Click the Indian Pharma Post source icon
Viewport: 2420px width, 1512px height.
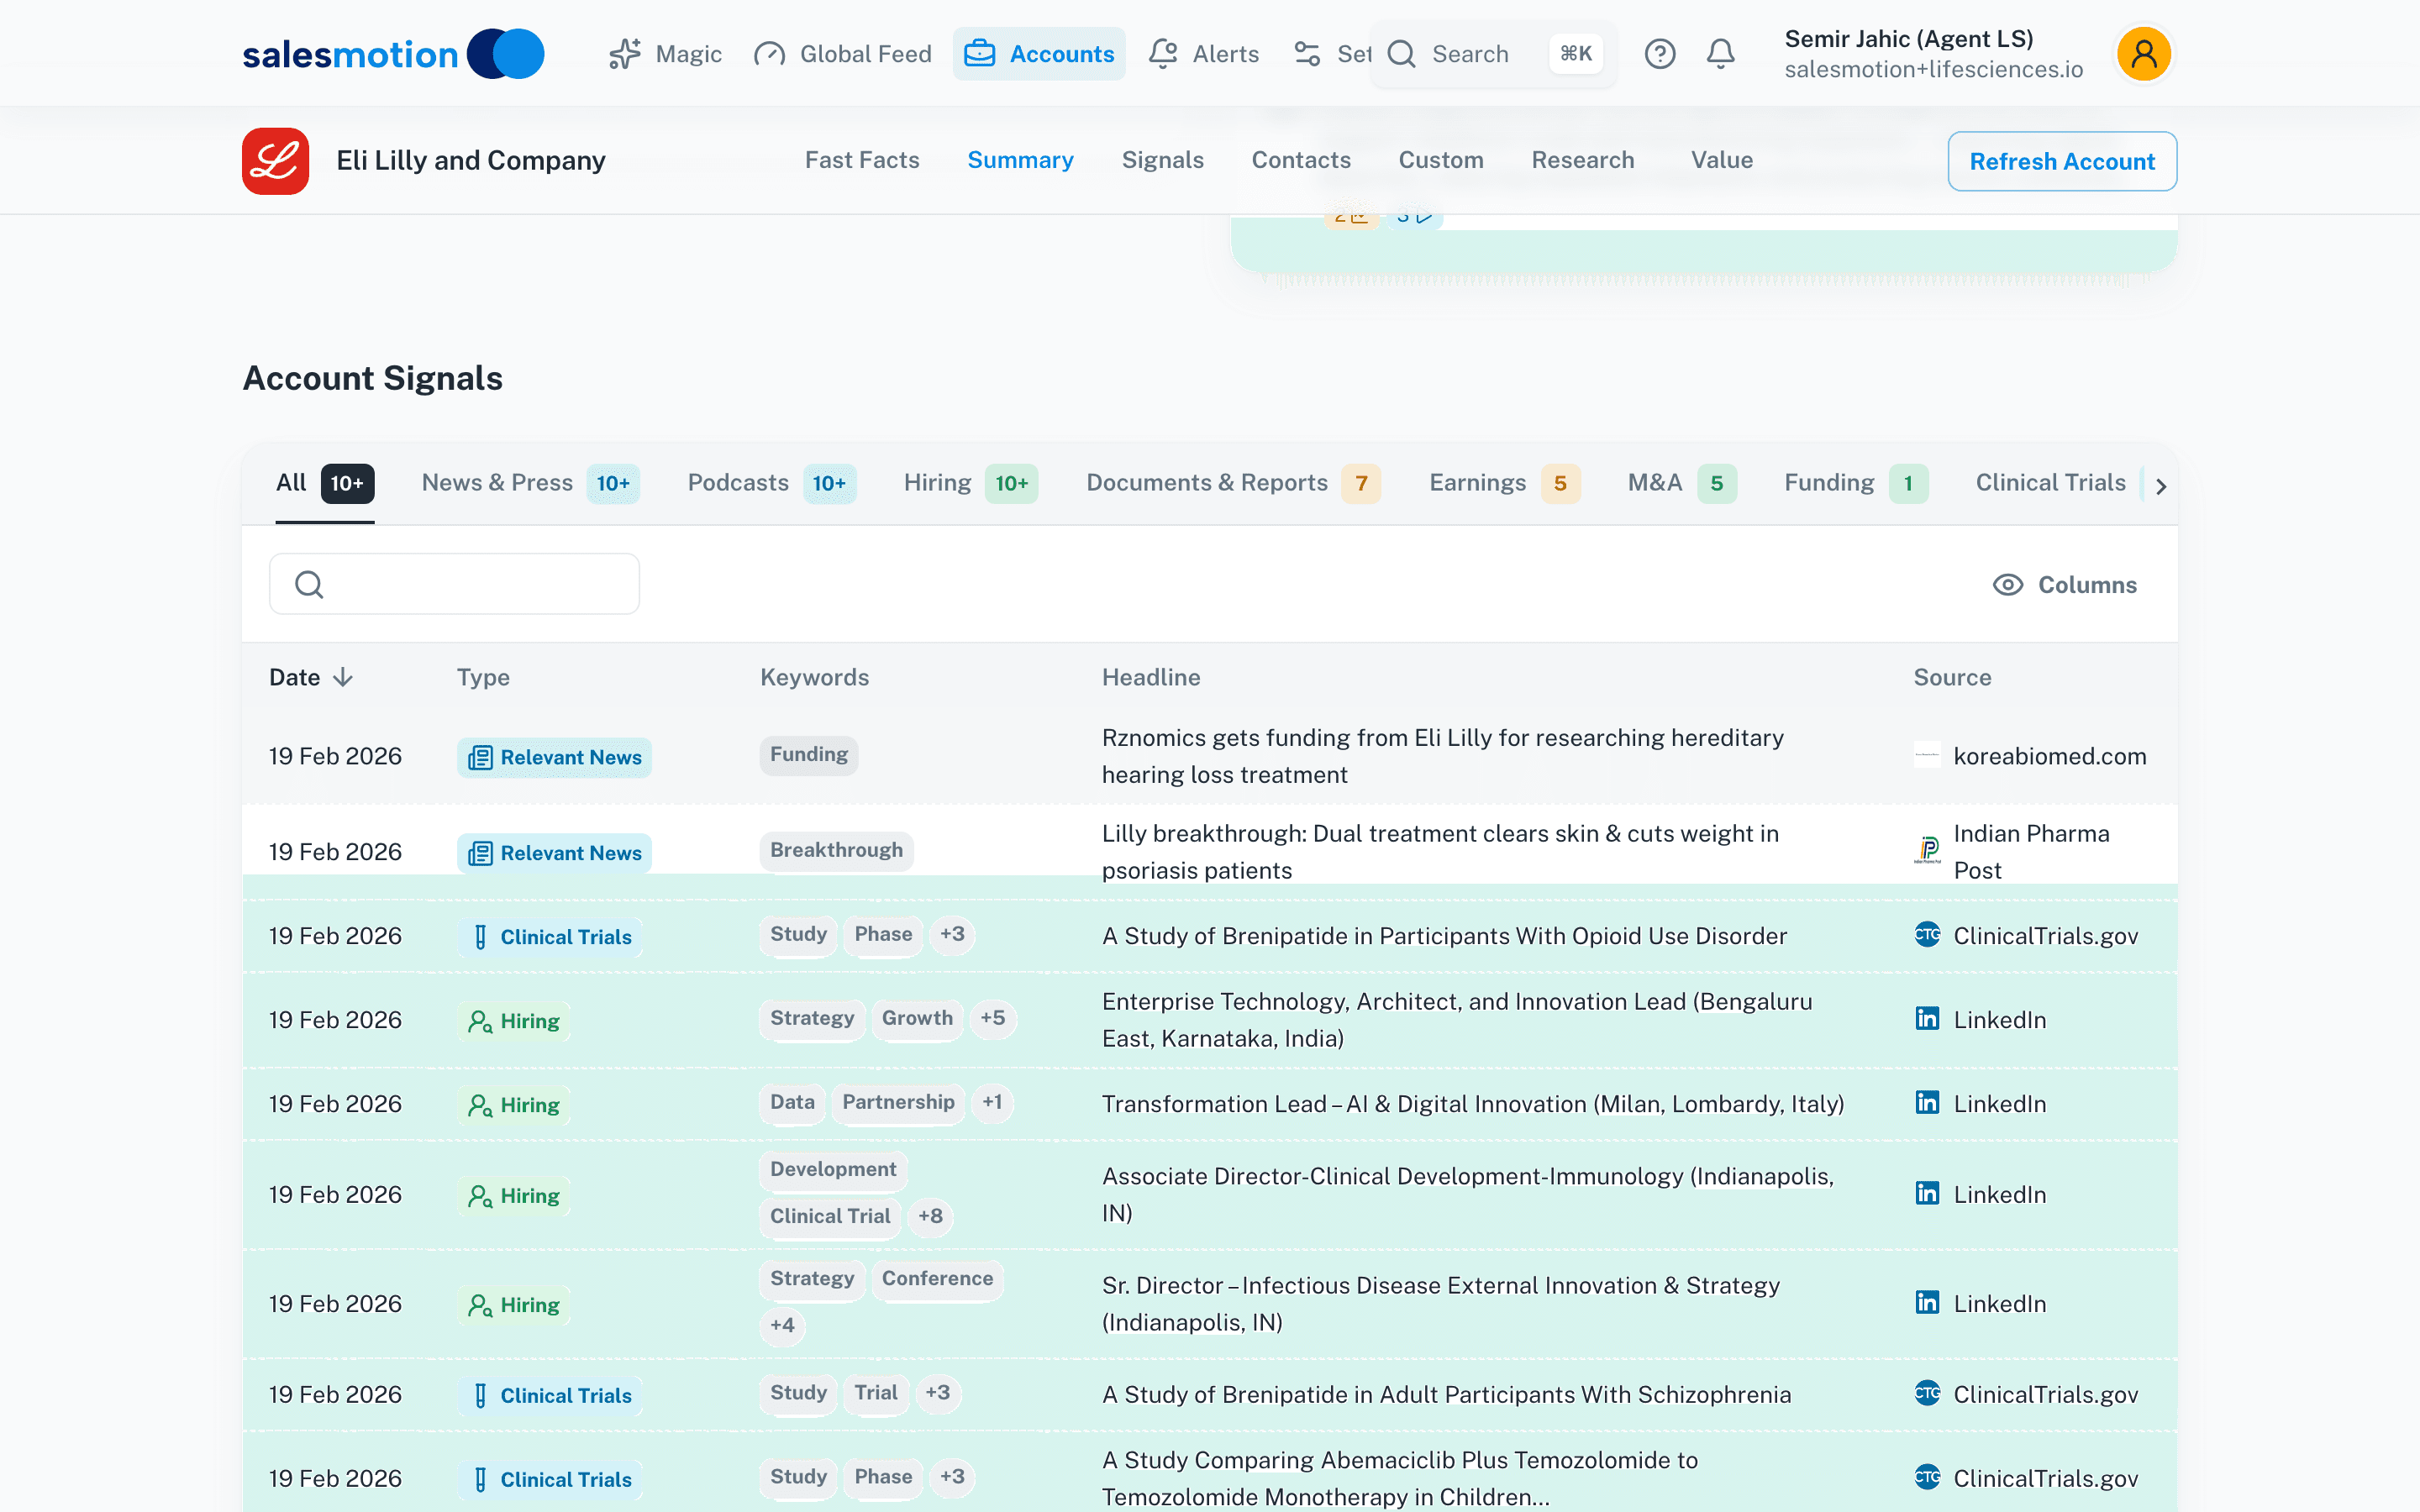[x=1927, y=851]
